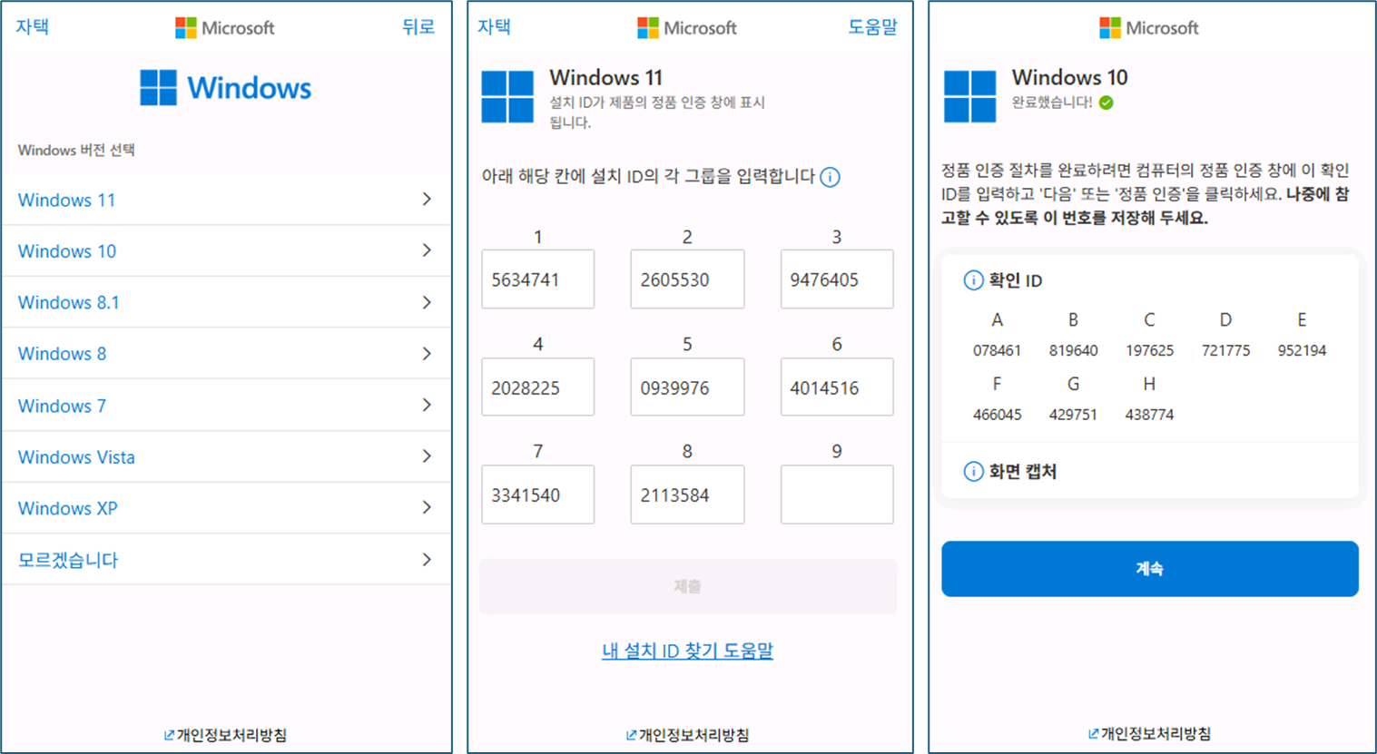Click the Windows 10 blue logo icon

969,96
